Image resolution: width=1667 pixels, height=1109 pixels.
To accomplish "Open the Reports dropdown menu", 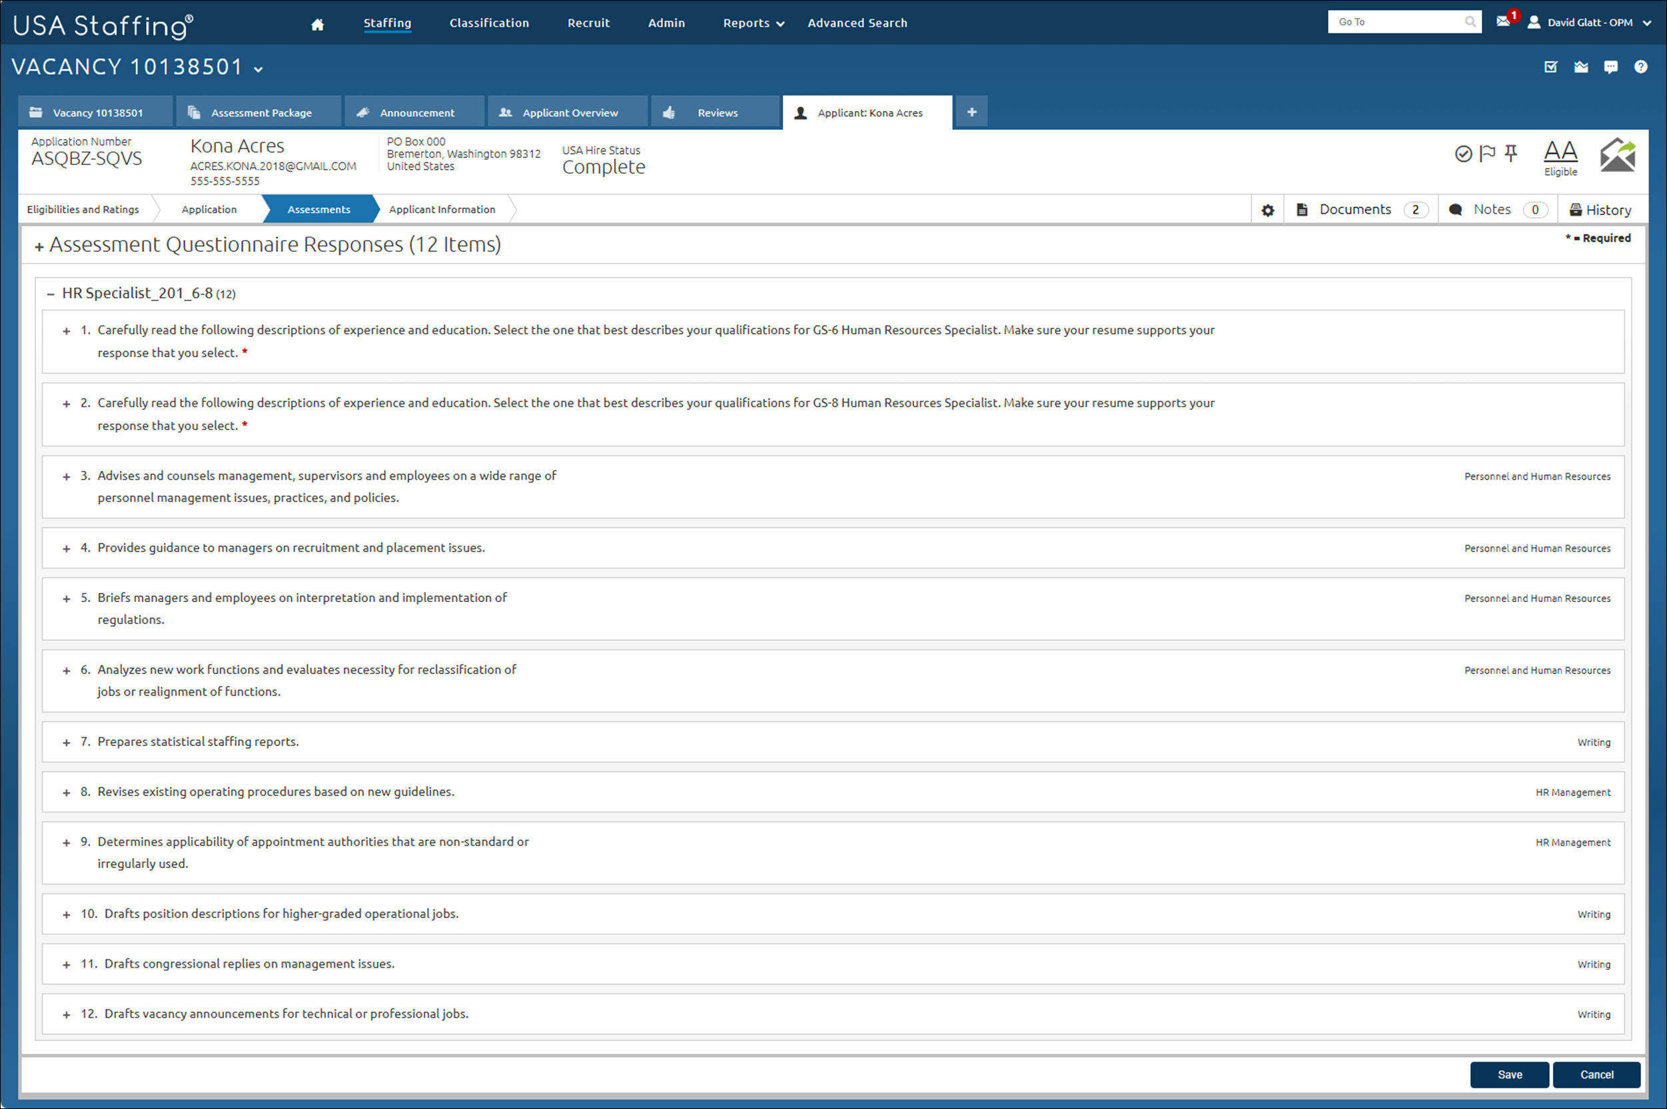I will point(753,23).
